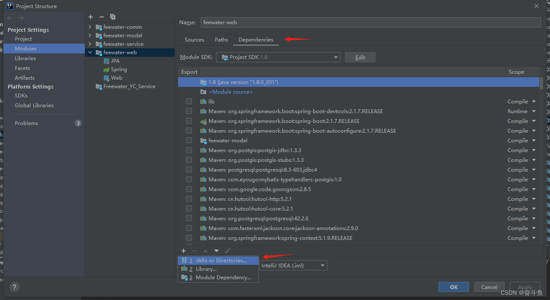Select the JPA facet icon
This screenshot has width=550, height=300.
[107, 61]
